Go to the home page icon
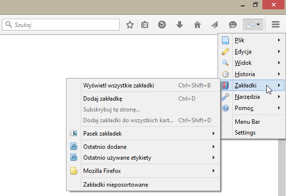The image size is (286, 196). pos(197,25)
